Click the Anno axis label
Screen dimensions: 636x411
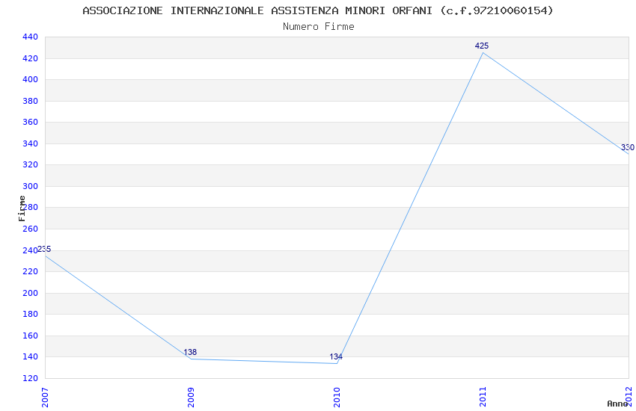617,404
